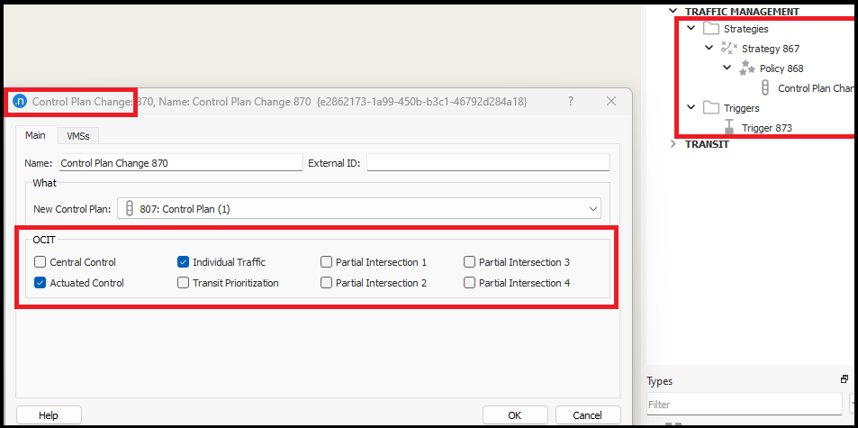
Task: Click the Triggers folder icon
Action: coord(711,108)
